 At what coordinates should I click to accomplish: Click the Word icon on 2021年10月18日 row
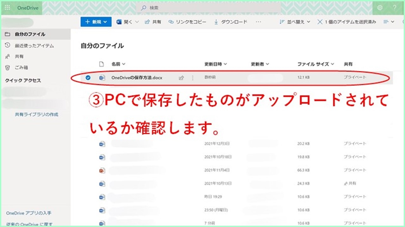102,157
